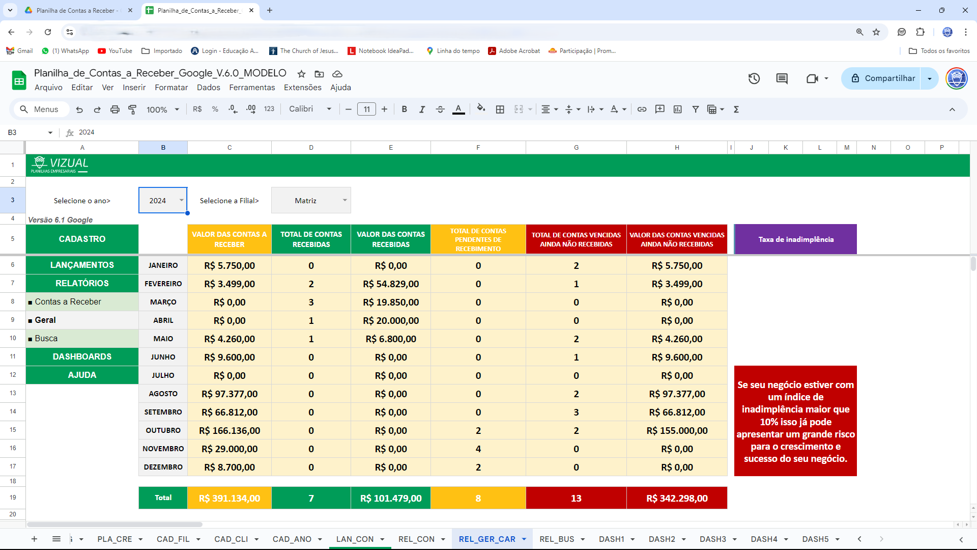
Task: Click the fill color bucket icon
Action: tap(481, 108)
